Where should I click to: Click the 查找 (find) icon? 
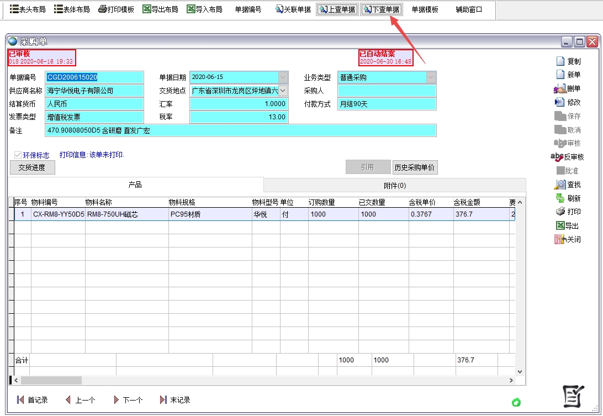560,185
